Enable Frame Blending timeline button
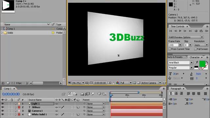 [87, 94]
